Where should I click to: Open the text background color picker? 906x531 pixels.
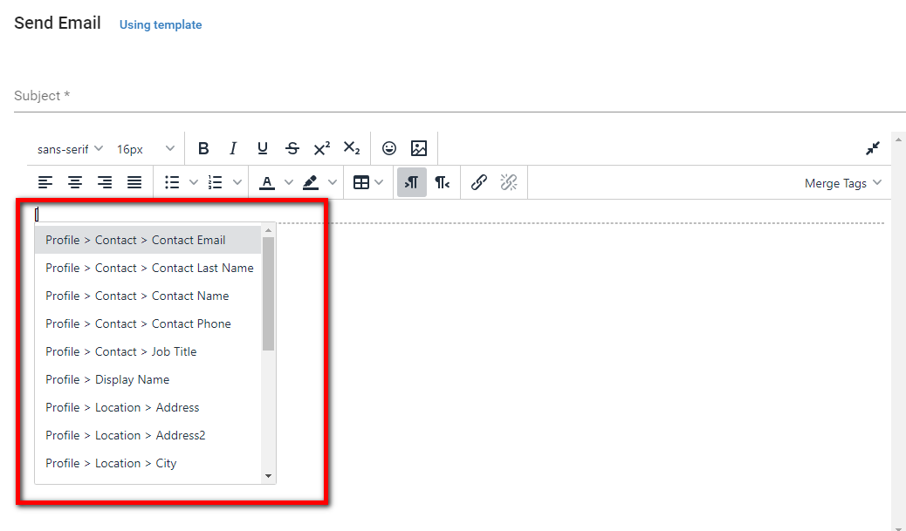pyautogui.click(x=332, y=183)
